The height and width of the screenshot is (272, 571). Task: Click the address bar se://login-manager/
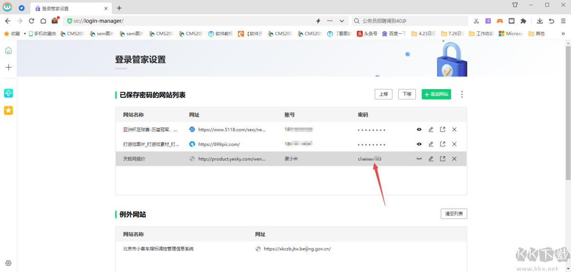click(190, 21)
